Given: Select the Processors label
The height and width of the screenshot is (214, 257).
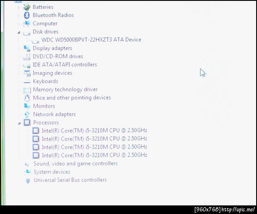Looking at the screenshot, I should click(46, 122).
